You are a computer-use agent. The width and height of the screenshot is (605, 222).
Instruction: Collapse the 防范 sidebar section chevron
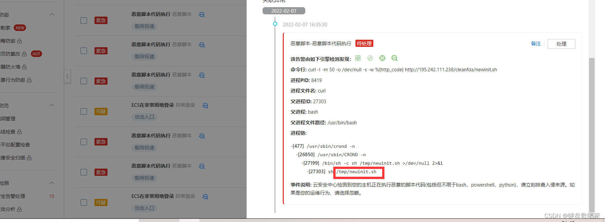point(51,105)
